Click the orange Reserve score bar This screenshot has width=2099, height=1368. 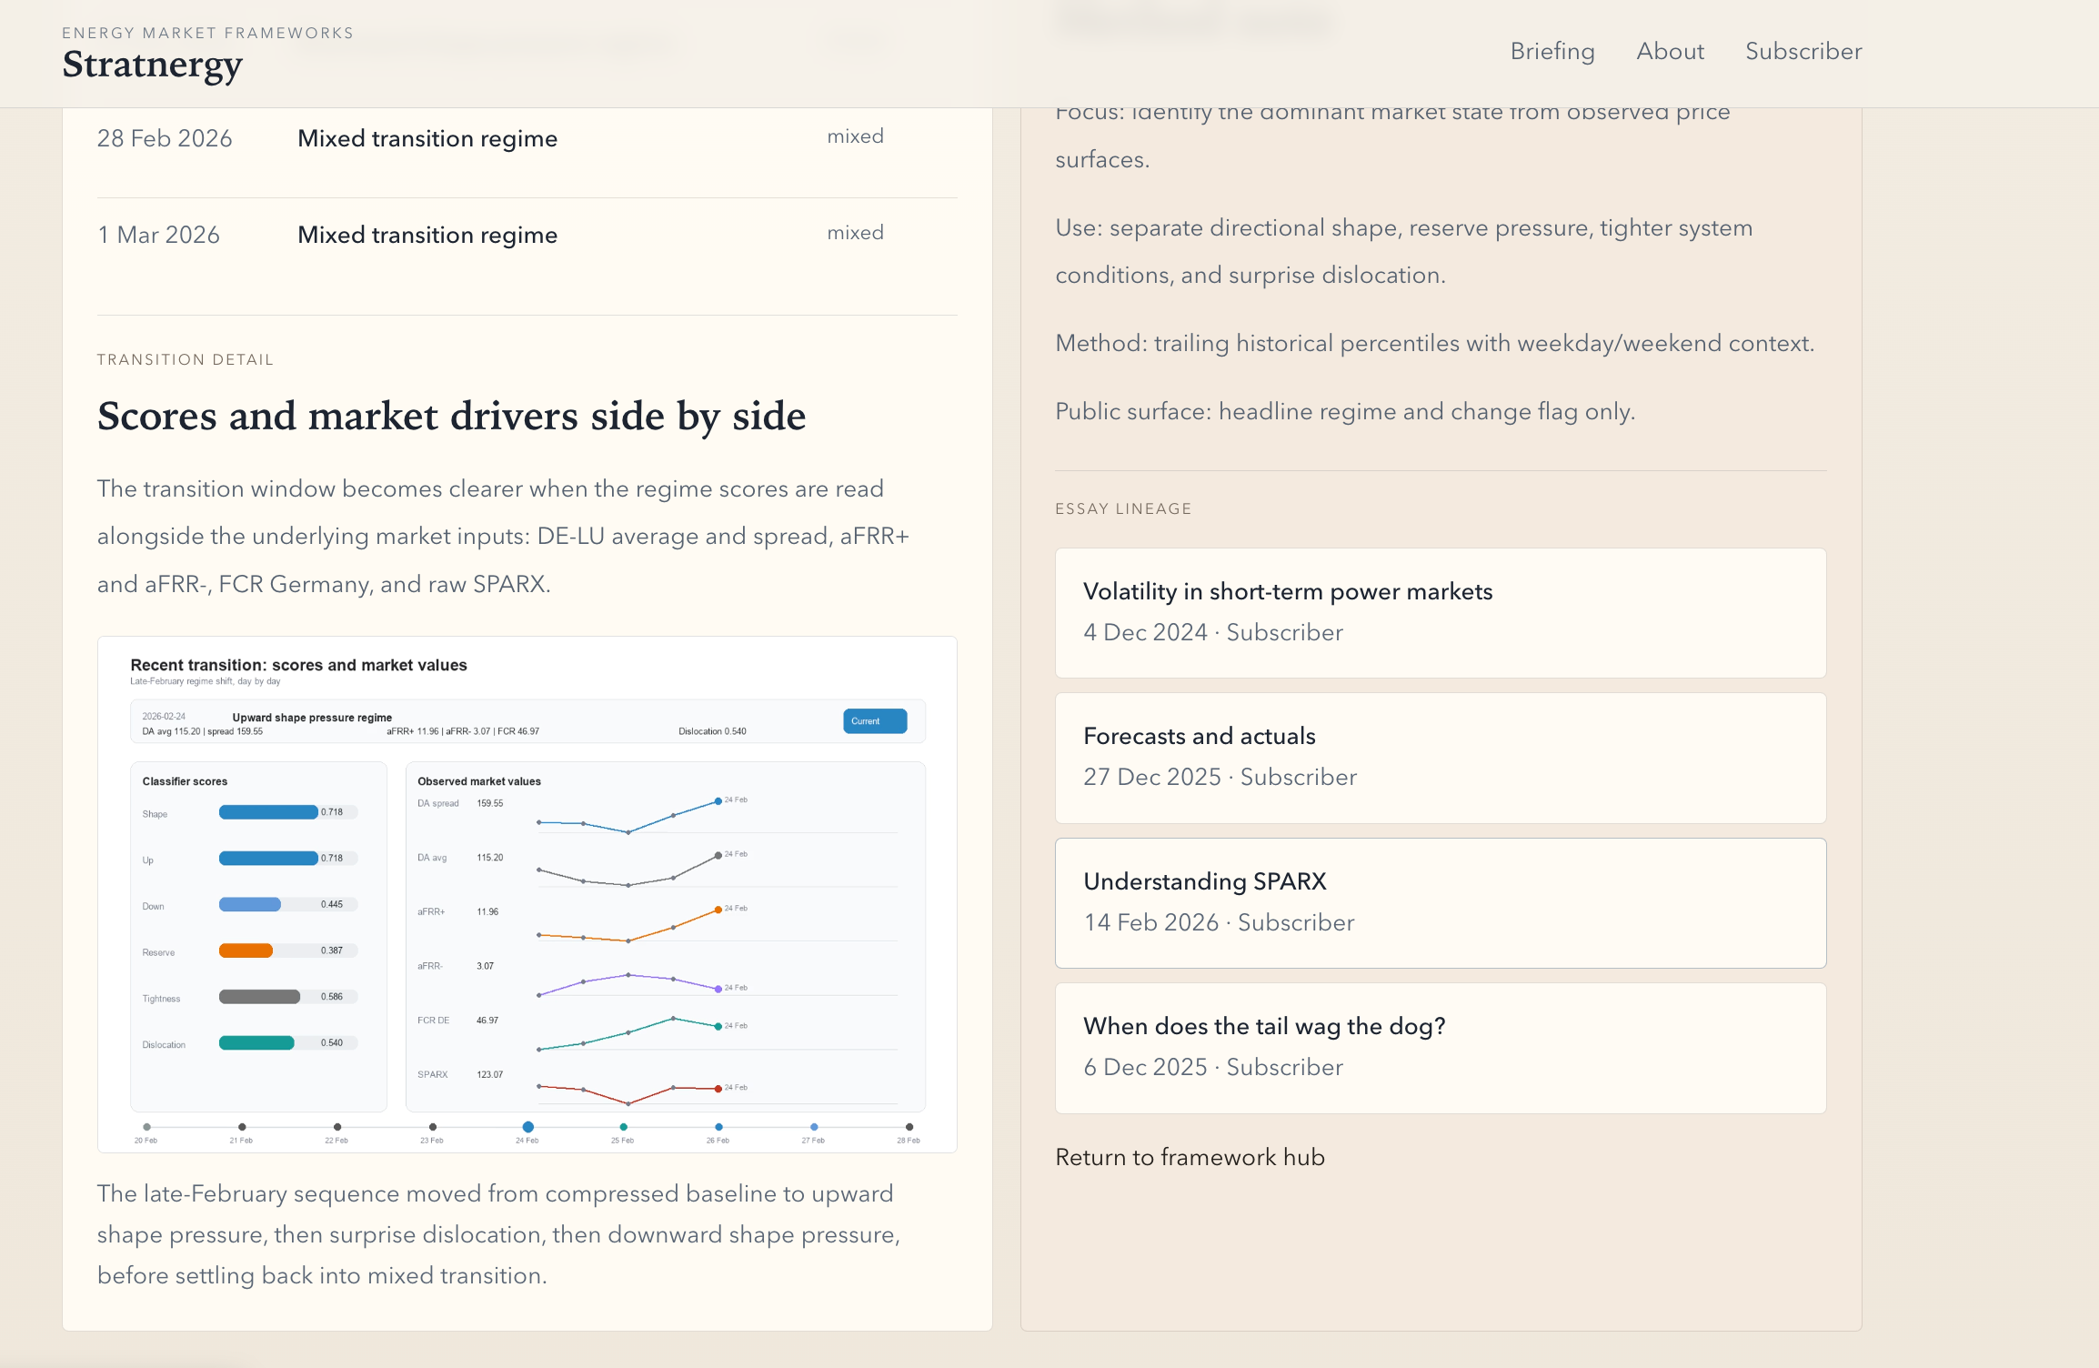coord(246,951)
